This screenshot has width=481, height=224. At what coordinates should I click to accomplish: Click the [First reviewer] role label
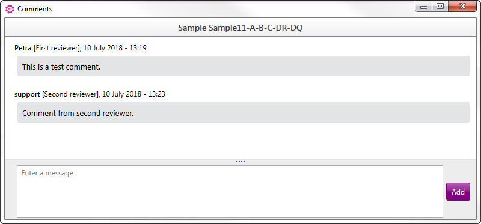tap(57, 48)
